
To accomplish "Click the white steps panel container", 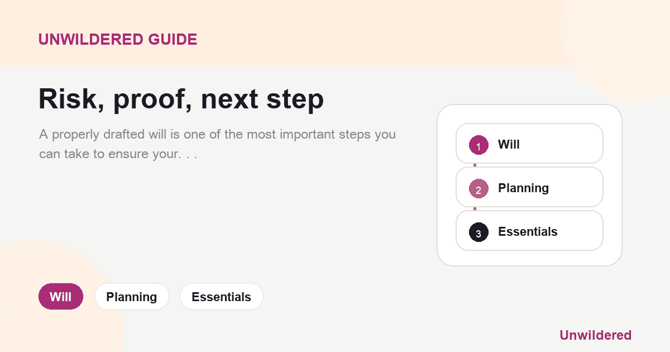I will (x=529, y=185).
